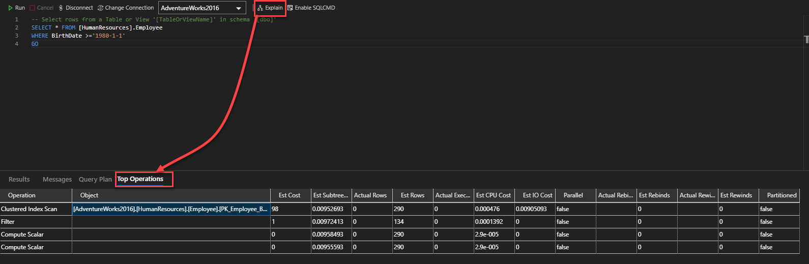
Task: Click the editor's vertical scrollbar
Action: [x=806, y=40]
